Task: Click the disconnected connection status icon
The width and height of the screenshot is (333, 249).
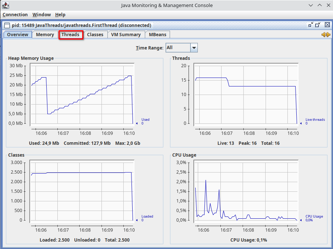Action: (x=326, y=34)
